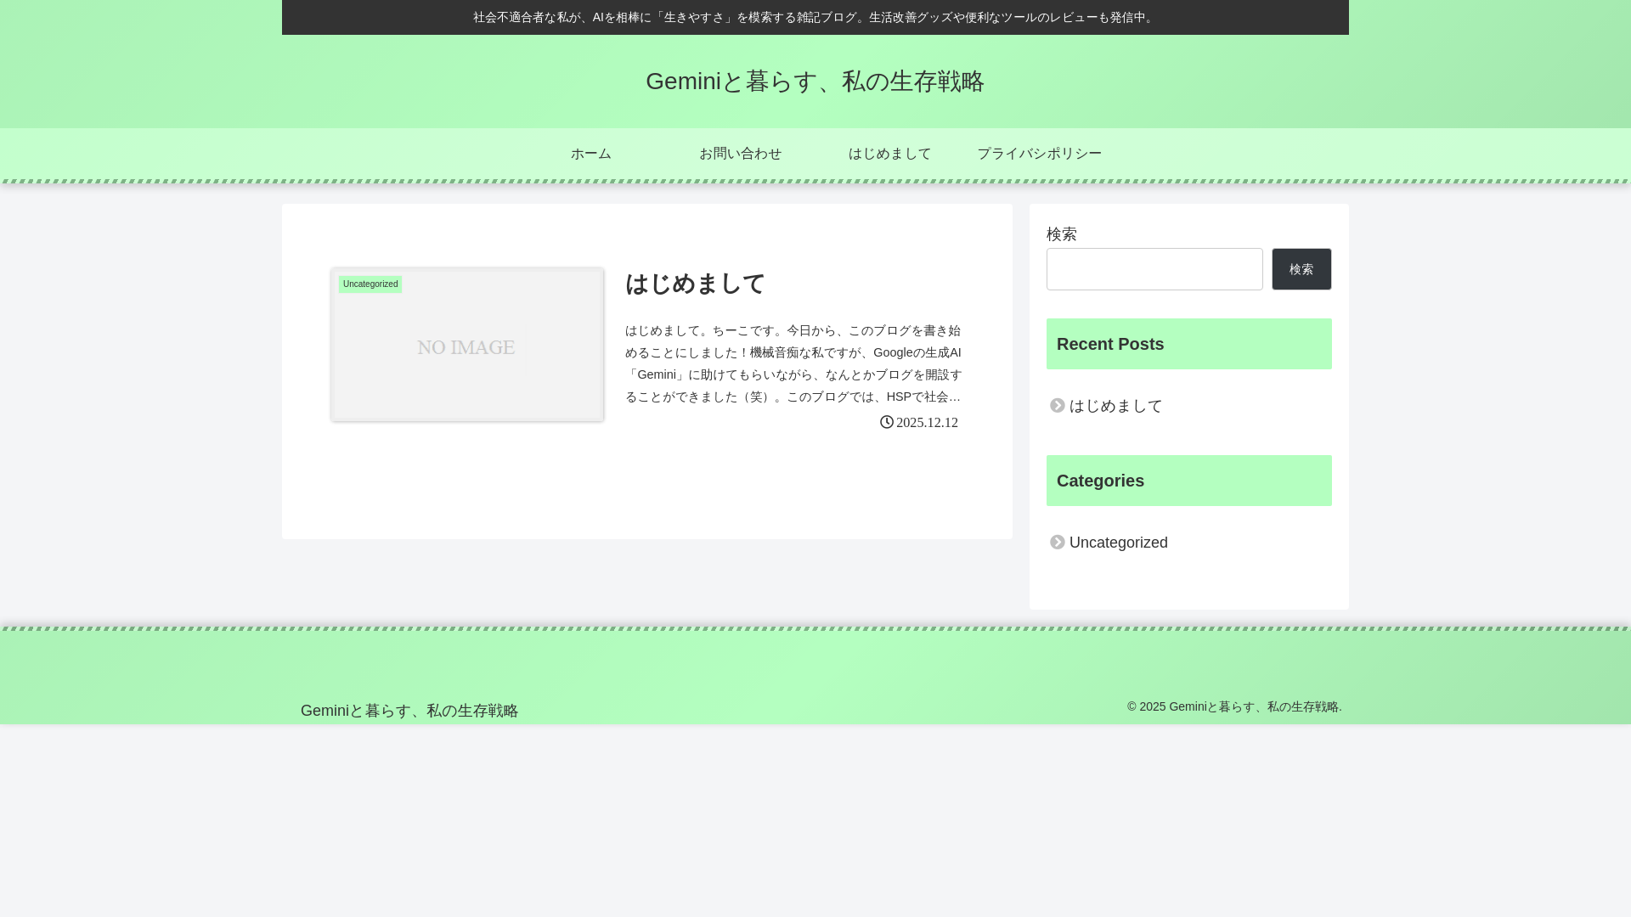Open the ホーム menu item
The height and width of the screenshot is (917, 1631).
pos(590,154)
